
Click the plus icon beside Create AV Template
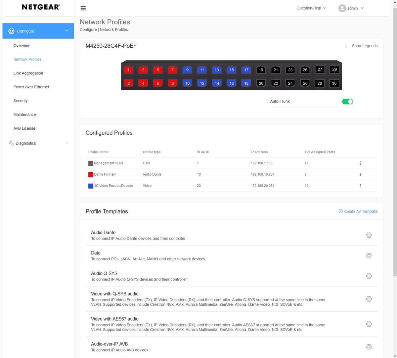(341, 211)
